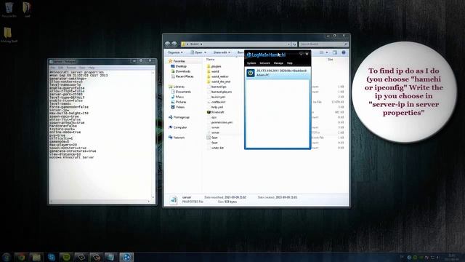Open the Windows Start orb
Screen dimensions: 465x262
click(6, 257)
